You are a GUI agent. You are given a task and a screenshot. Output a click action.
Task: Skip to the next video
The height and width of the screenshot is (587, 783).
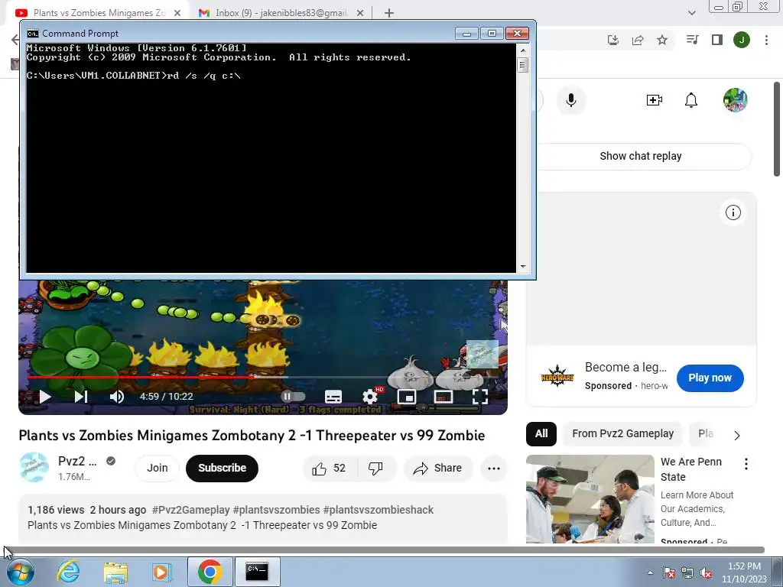(81, 397)
